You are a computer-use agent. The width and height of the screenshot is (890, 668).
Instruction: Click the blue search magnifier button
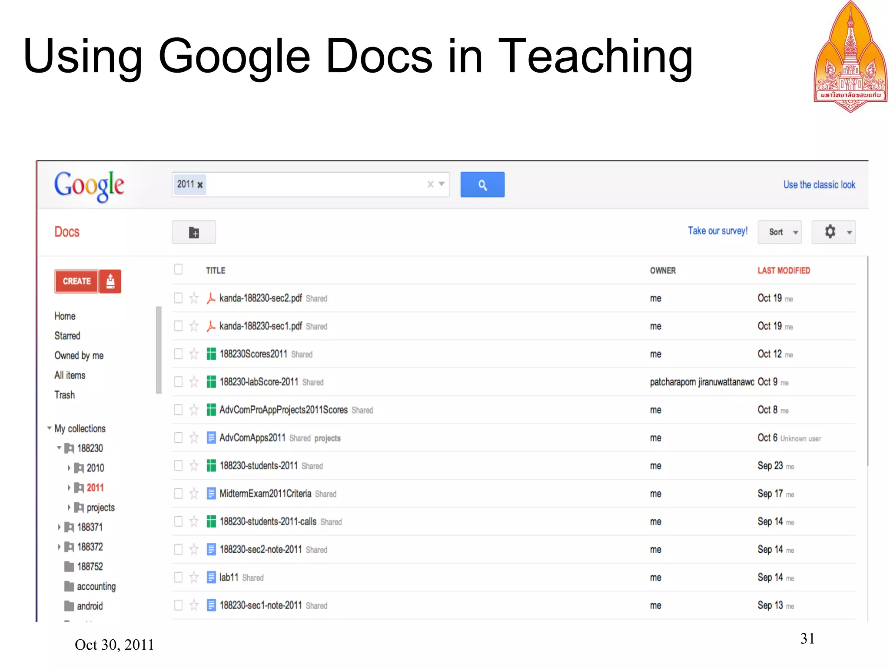coord(482,184)
